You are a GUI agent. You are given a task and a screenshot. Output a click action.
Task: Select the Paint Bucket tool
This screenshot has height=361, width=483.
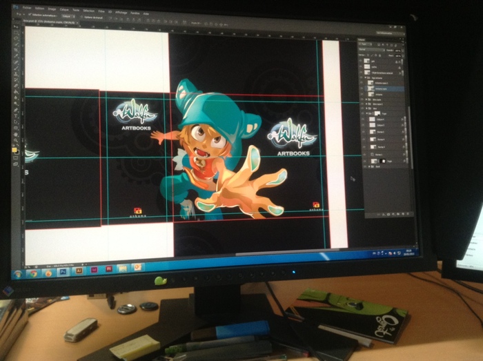[x=16, y=92]
